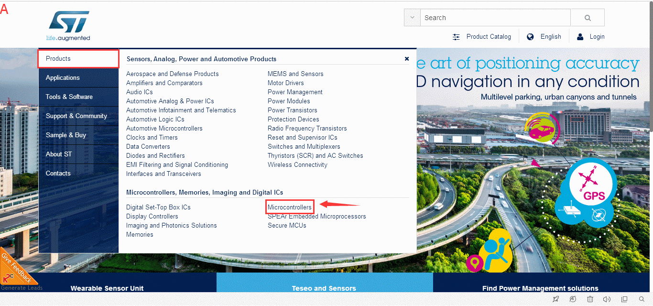Click the Product Catalog sliders icon

point(457,37)
